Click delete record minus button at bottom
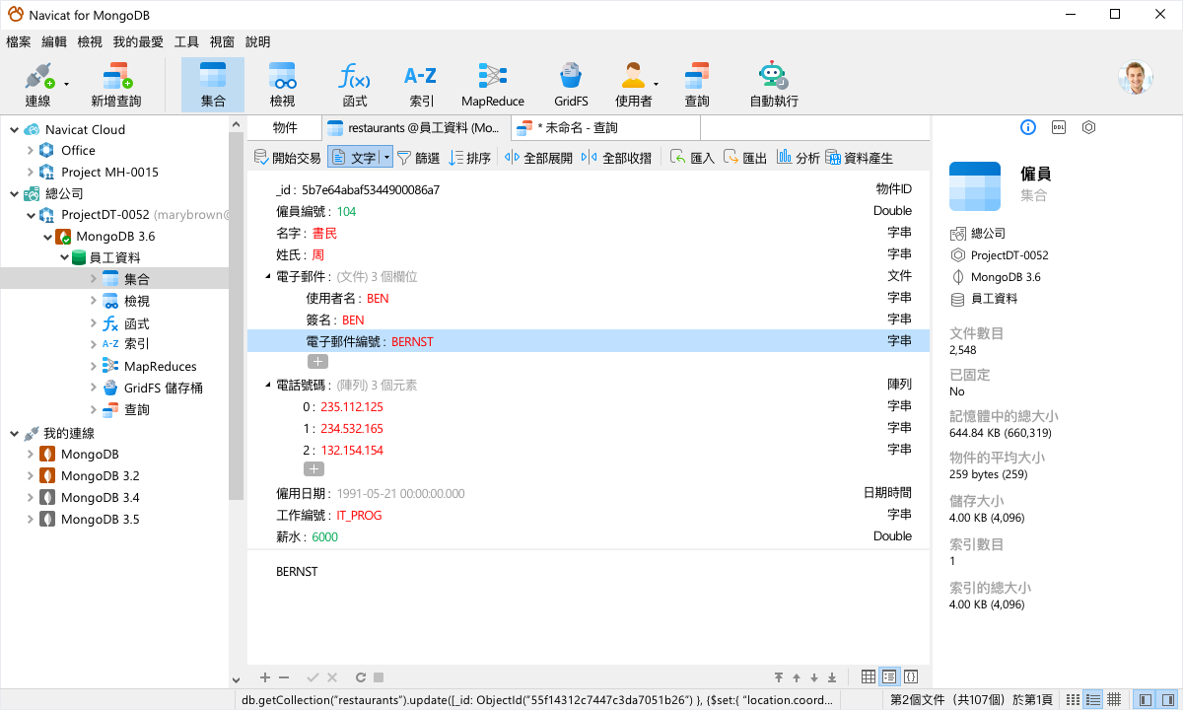 point(284,677)
